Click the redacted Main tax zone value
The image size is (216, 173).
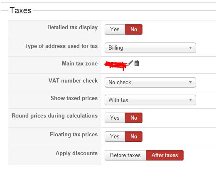[x=115, y=65]
